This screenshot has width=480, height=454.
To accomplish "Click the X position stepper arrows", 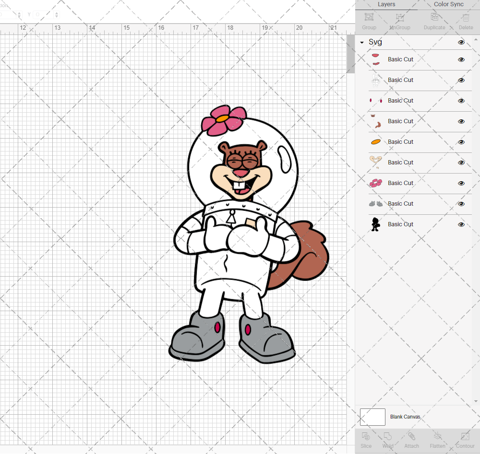I will [19, 14].
